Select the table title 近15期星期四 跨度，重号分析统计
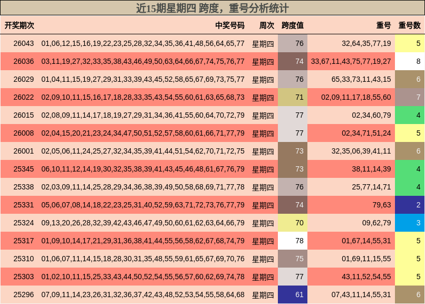This screenshot has height=304, width=425. coord(213,7)
